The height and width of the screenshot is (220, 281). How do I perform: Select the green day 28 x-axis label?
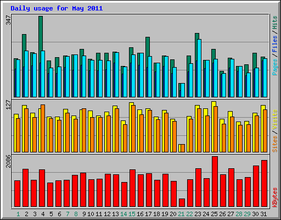click(x=239, y=214)
